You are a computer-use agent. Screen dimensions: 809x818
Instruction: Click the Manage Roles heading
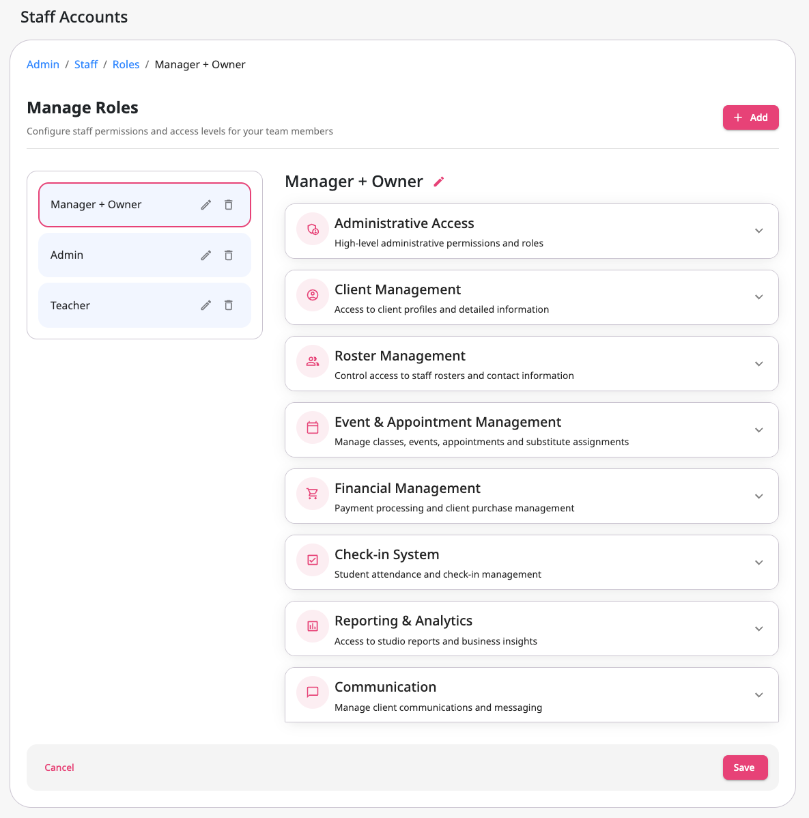coord(83,107)
